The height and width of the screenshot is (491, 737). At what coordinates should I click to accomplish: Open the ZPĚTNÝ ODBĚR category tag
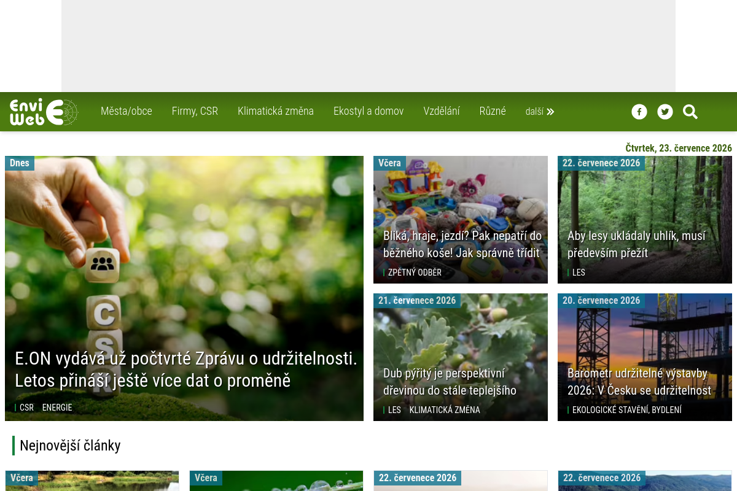[x=415, y=273]
